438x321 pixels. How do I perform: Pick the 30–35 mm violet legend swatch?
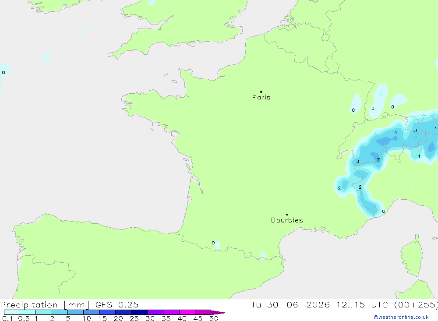155,312
